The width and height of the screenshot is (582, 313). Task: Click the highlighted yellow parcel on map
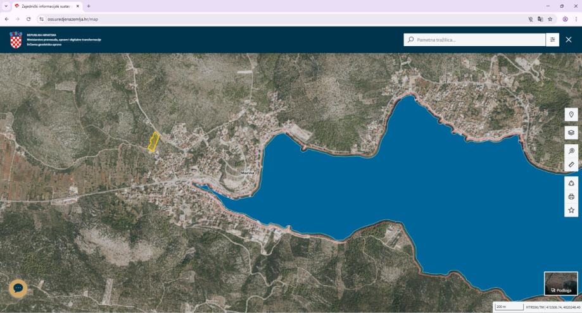[153, 142]
